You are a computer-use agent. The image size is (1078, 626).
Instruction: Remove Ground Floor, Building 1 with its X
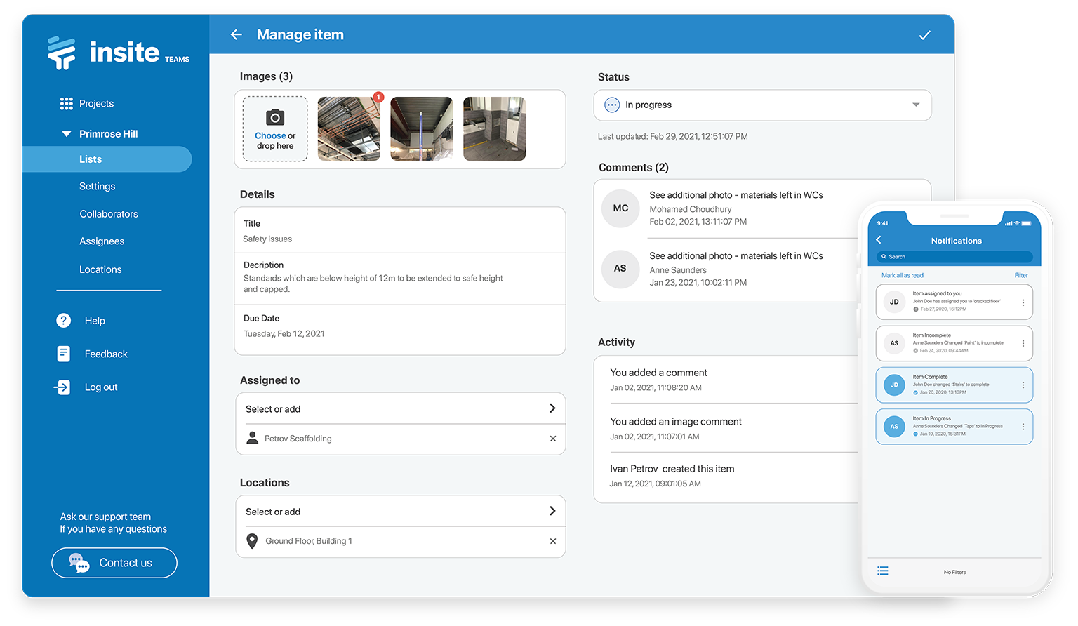tap(553, 541)
